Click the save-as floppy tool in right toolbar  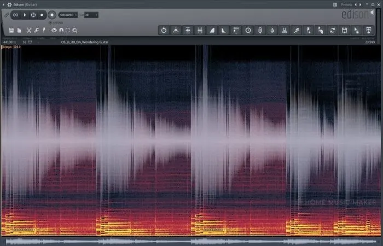click(x=344, y=30)
